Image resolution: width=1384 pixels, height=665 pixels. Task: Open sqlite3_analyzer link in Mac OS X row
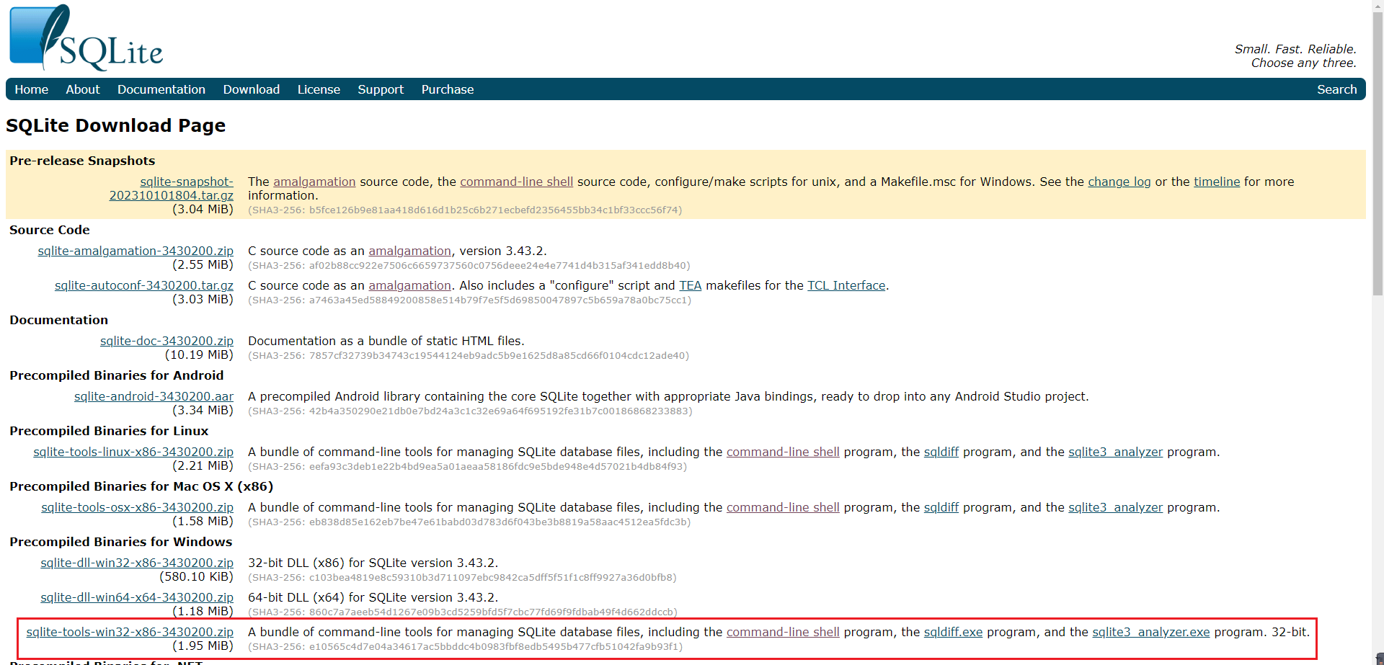(1115, 507)
